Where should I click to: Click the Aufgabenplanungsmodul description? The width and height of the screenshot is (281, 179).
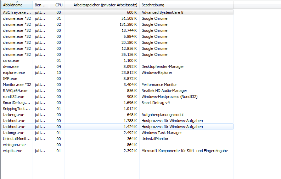tap(162, 115)
